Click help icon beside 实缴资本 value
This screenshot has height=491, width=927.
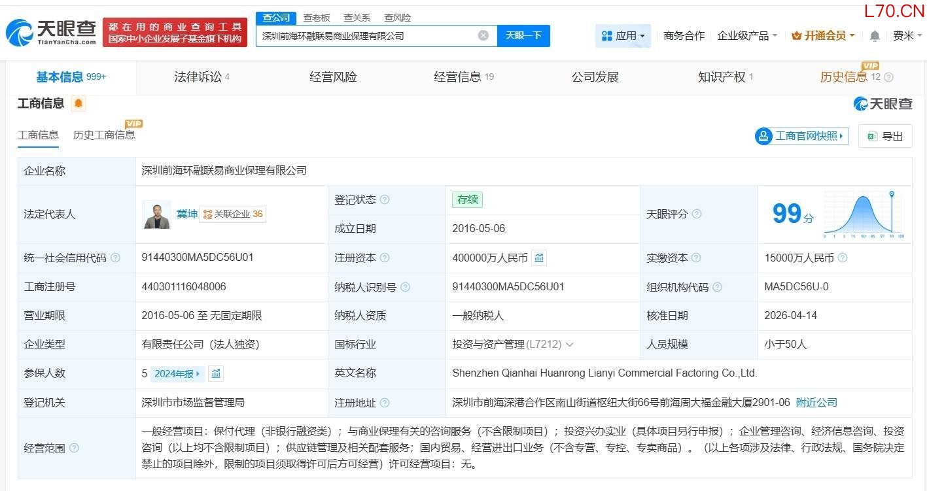point(843,258)
